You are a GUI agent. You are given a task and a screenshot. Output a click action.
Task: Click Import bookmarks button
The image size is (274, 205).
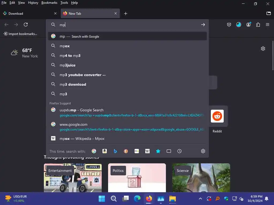pyautogui.click(x=20, y=34)
